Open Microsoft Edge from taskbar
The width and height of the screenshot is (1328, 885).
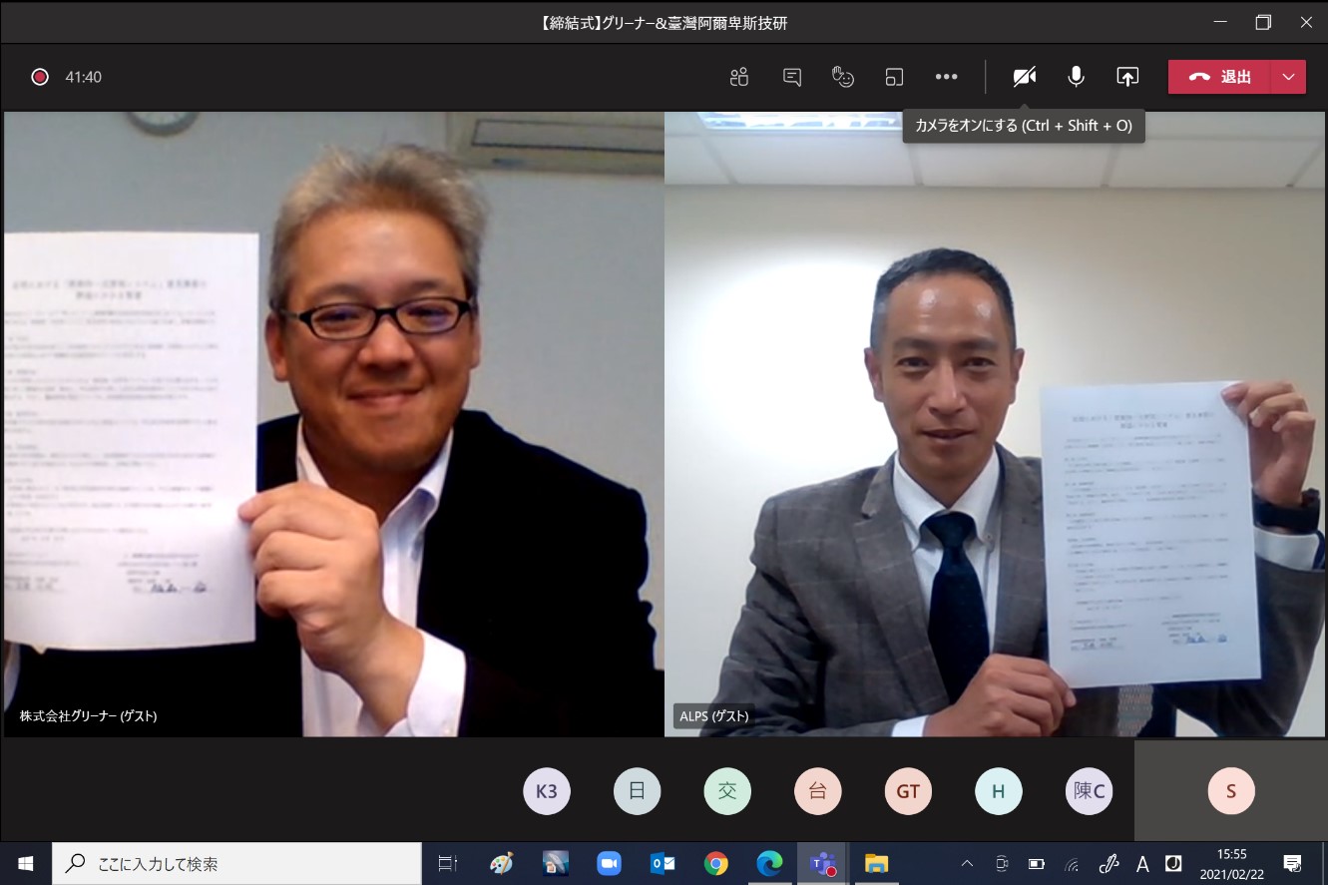click(769, 863)
